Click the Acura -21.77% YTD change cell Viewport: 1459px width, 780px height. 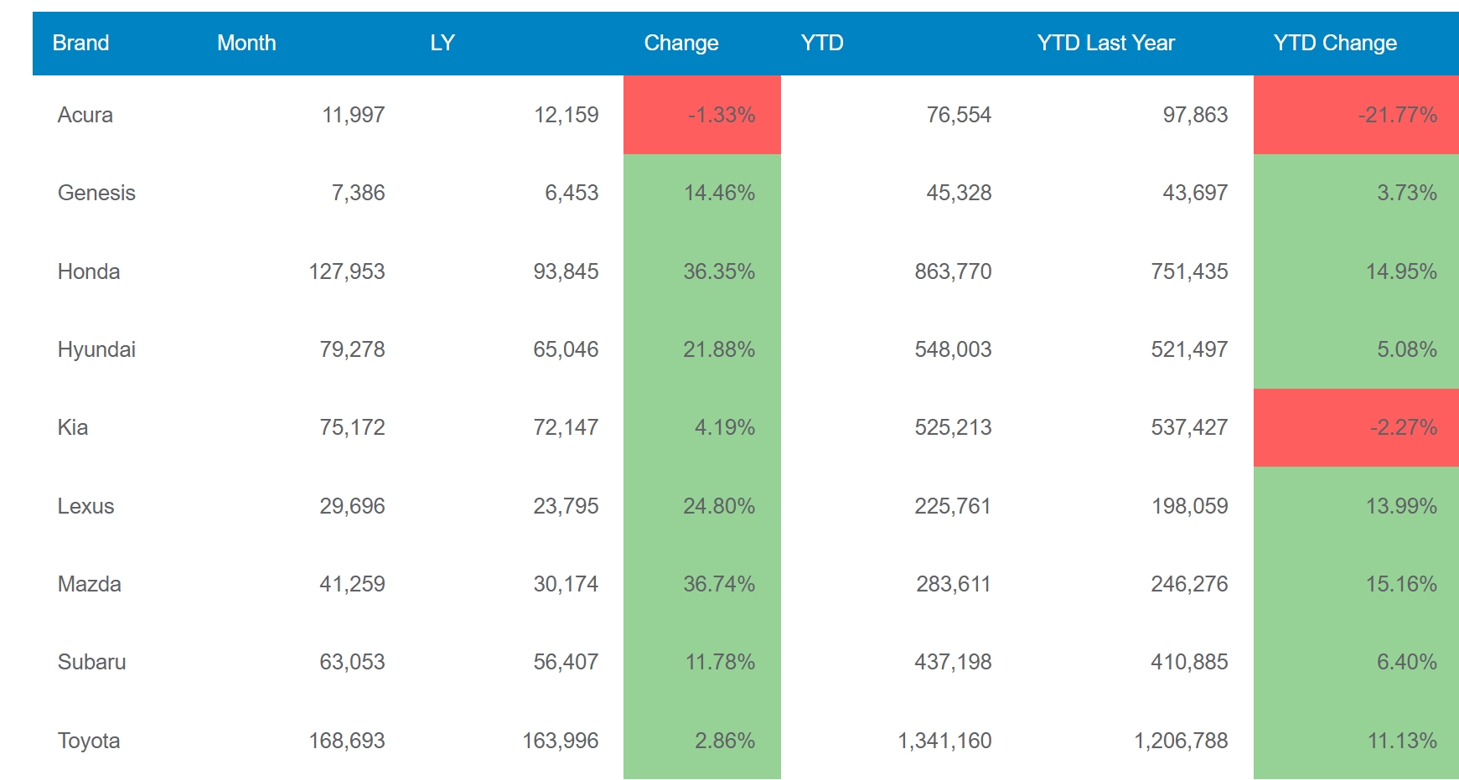pos(1356,115)
